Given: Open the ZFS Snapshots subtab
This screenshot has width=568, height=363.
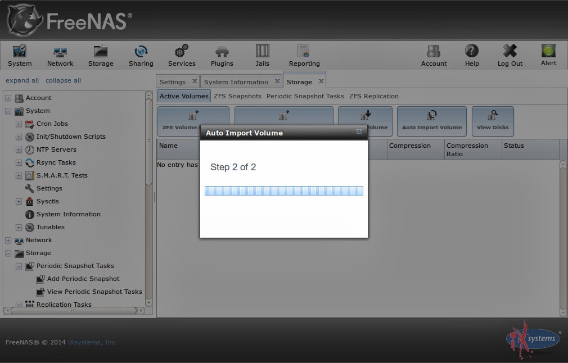Looking at the screenshot, I should pyautogui.click(x=237, y=96).
